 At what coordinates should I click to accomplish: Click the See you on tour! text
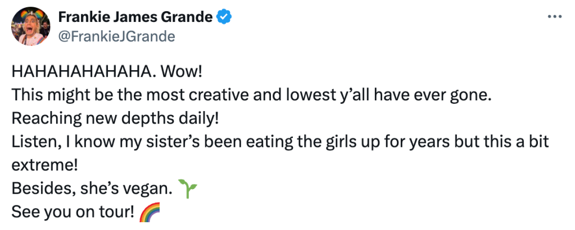[71, 213]
